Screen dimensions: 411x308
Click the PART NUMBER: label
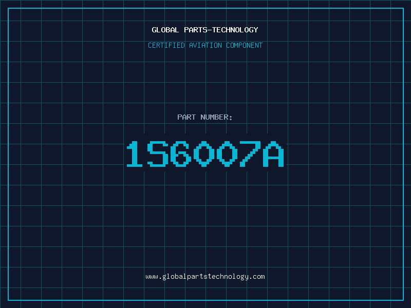[205, 117]
